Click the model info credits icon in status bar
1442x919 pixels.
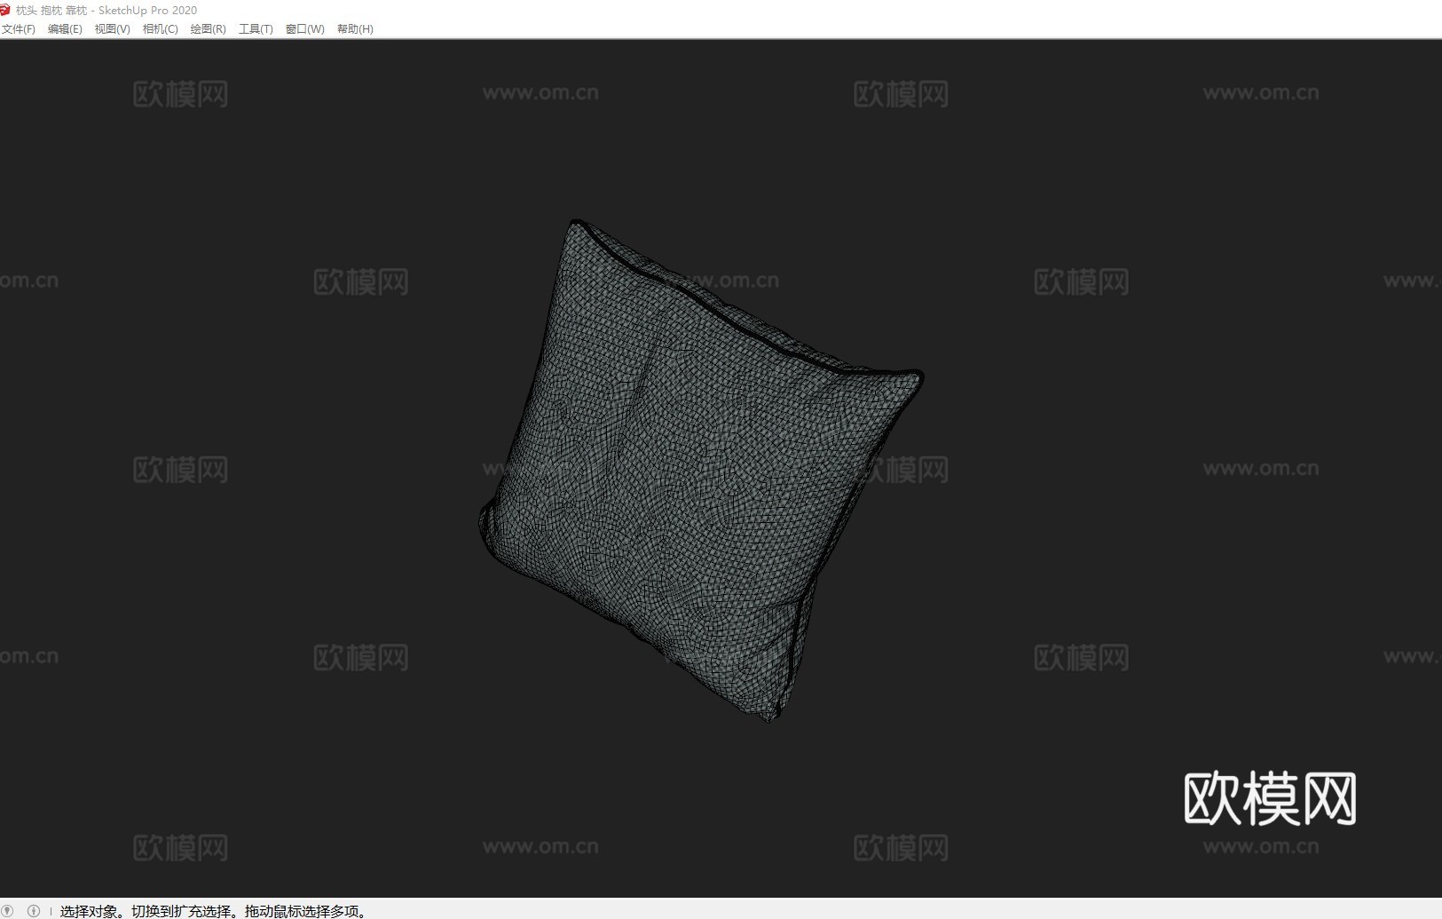pos(34,910)
